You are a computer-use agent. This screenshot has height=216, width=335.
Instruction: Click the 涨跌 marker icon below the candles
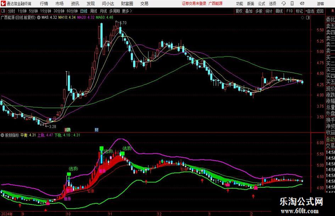67,129
